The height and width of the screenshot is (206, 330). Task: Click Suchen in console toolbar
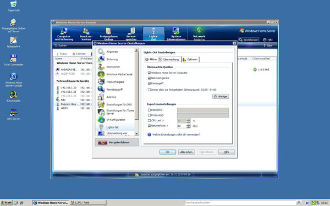pyautogui.click(x=61, y=46)
